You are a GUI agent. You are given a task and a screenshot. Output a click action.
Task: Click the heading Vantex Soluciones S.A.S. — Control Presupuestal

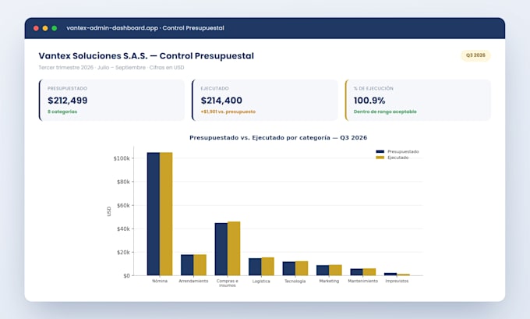click(146, 56)
